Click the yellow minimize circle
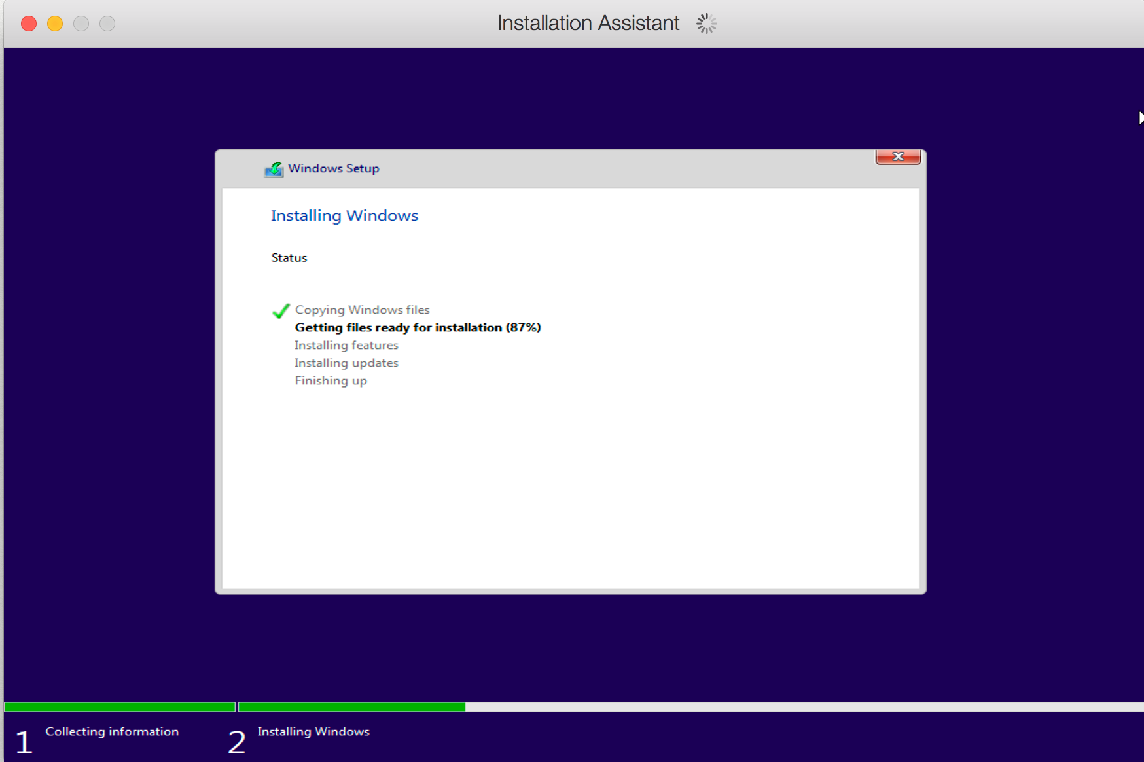This screenshot has width=1144, height=762. pyautogui.click(x=54, y=23)
